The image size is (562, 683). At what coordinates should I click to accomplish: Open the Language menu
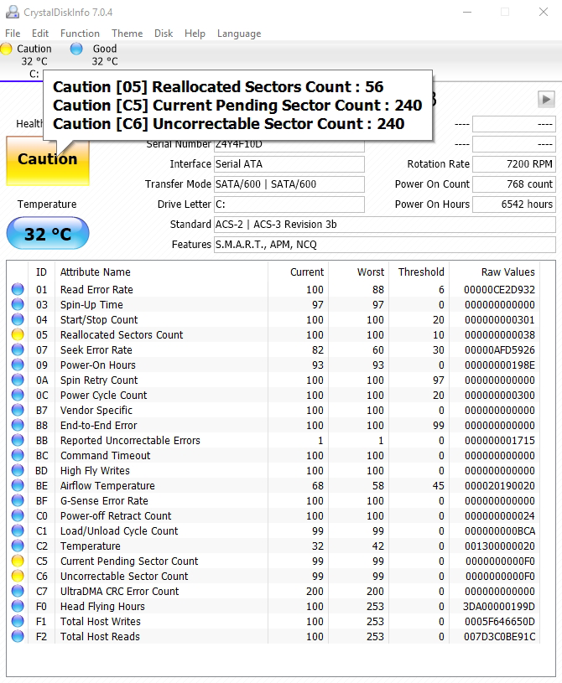click(x=239, y=34)
